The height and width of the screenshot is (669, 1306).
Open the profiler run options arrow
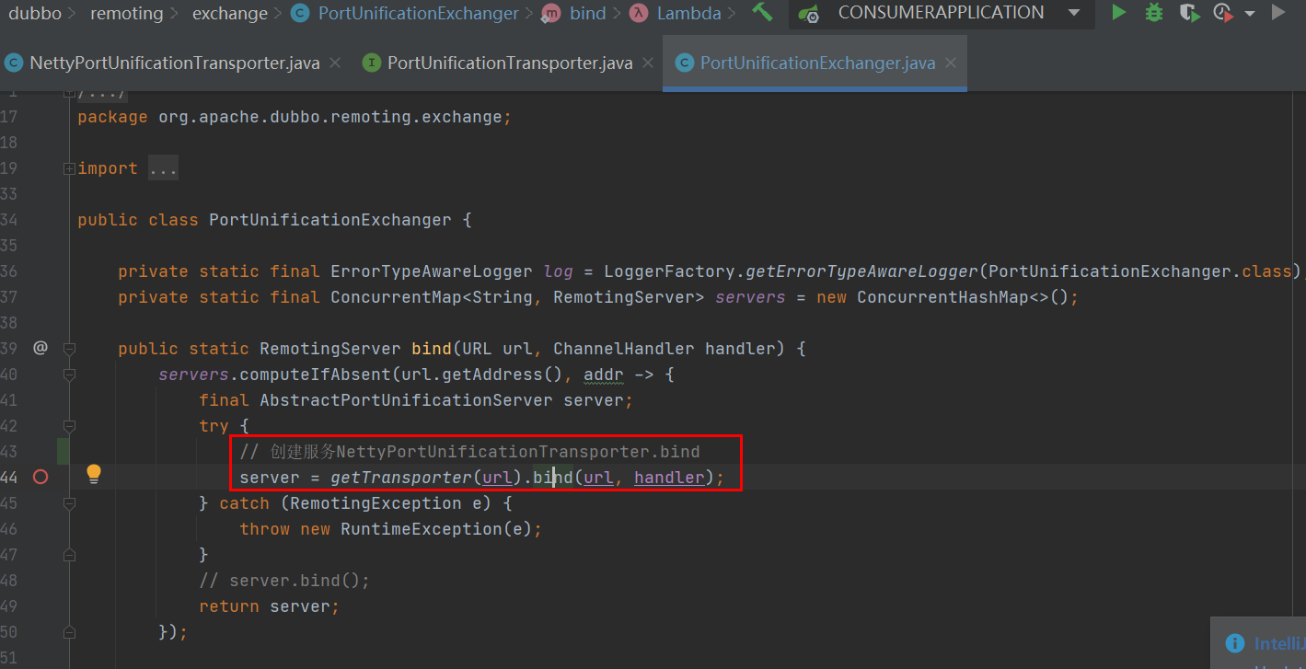[1249, 14]
